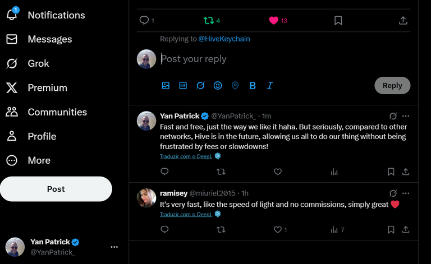Image resolution: width=431 pixels, height=264 pixels.
Task: Open the GIF picker icon
Action: (183, 86)
